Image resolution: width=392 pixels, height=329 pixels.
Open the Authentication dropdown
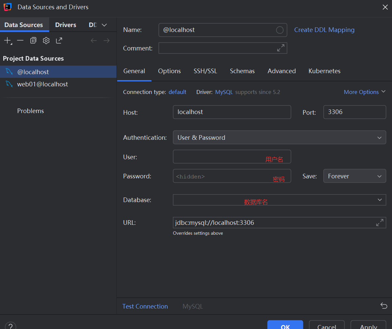[x=279, y=137]
